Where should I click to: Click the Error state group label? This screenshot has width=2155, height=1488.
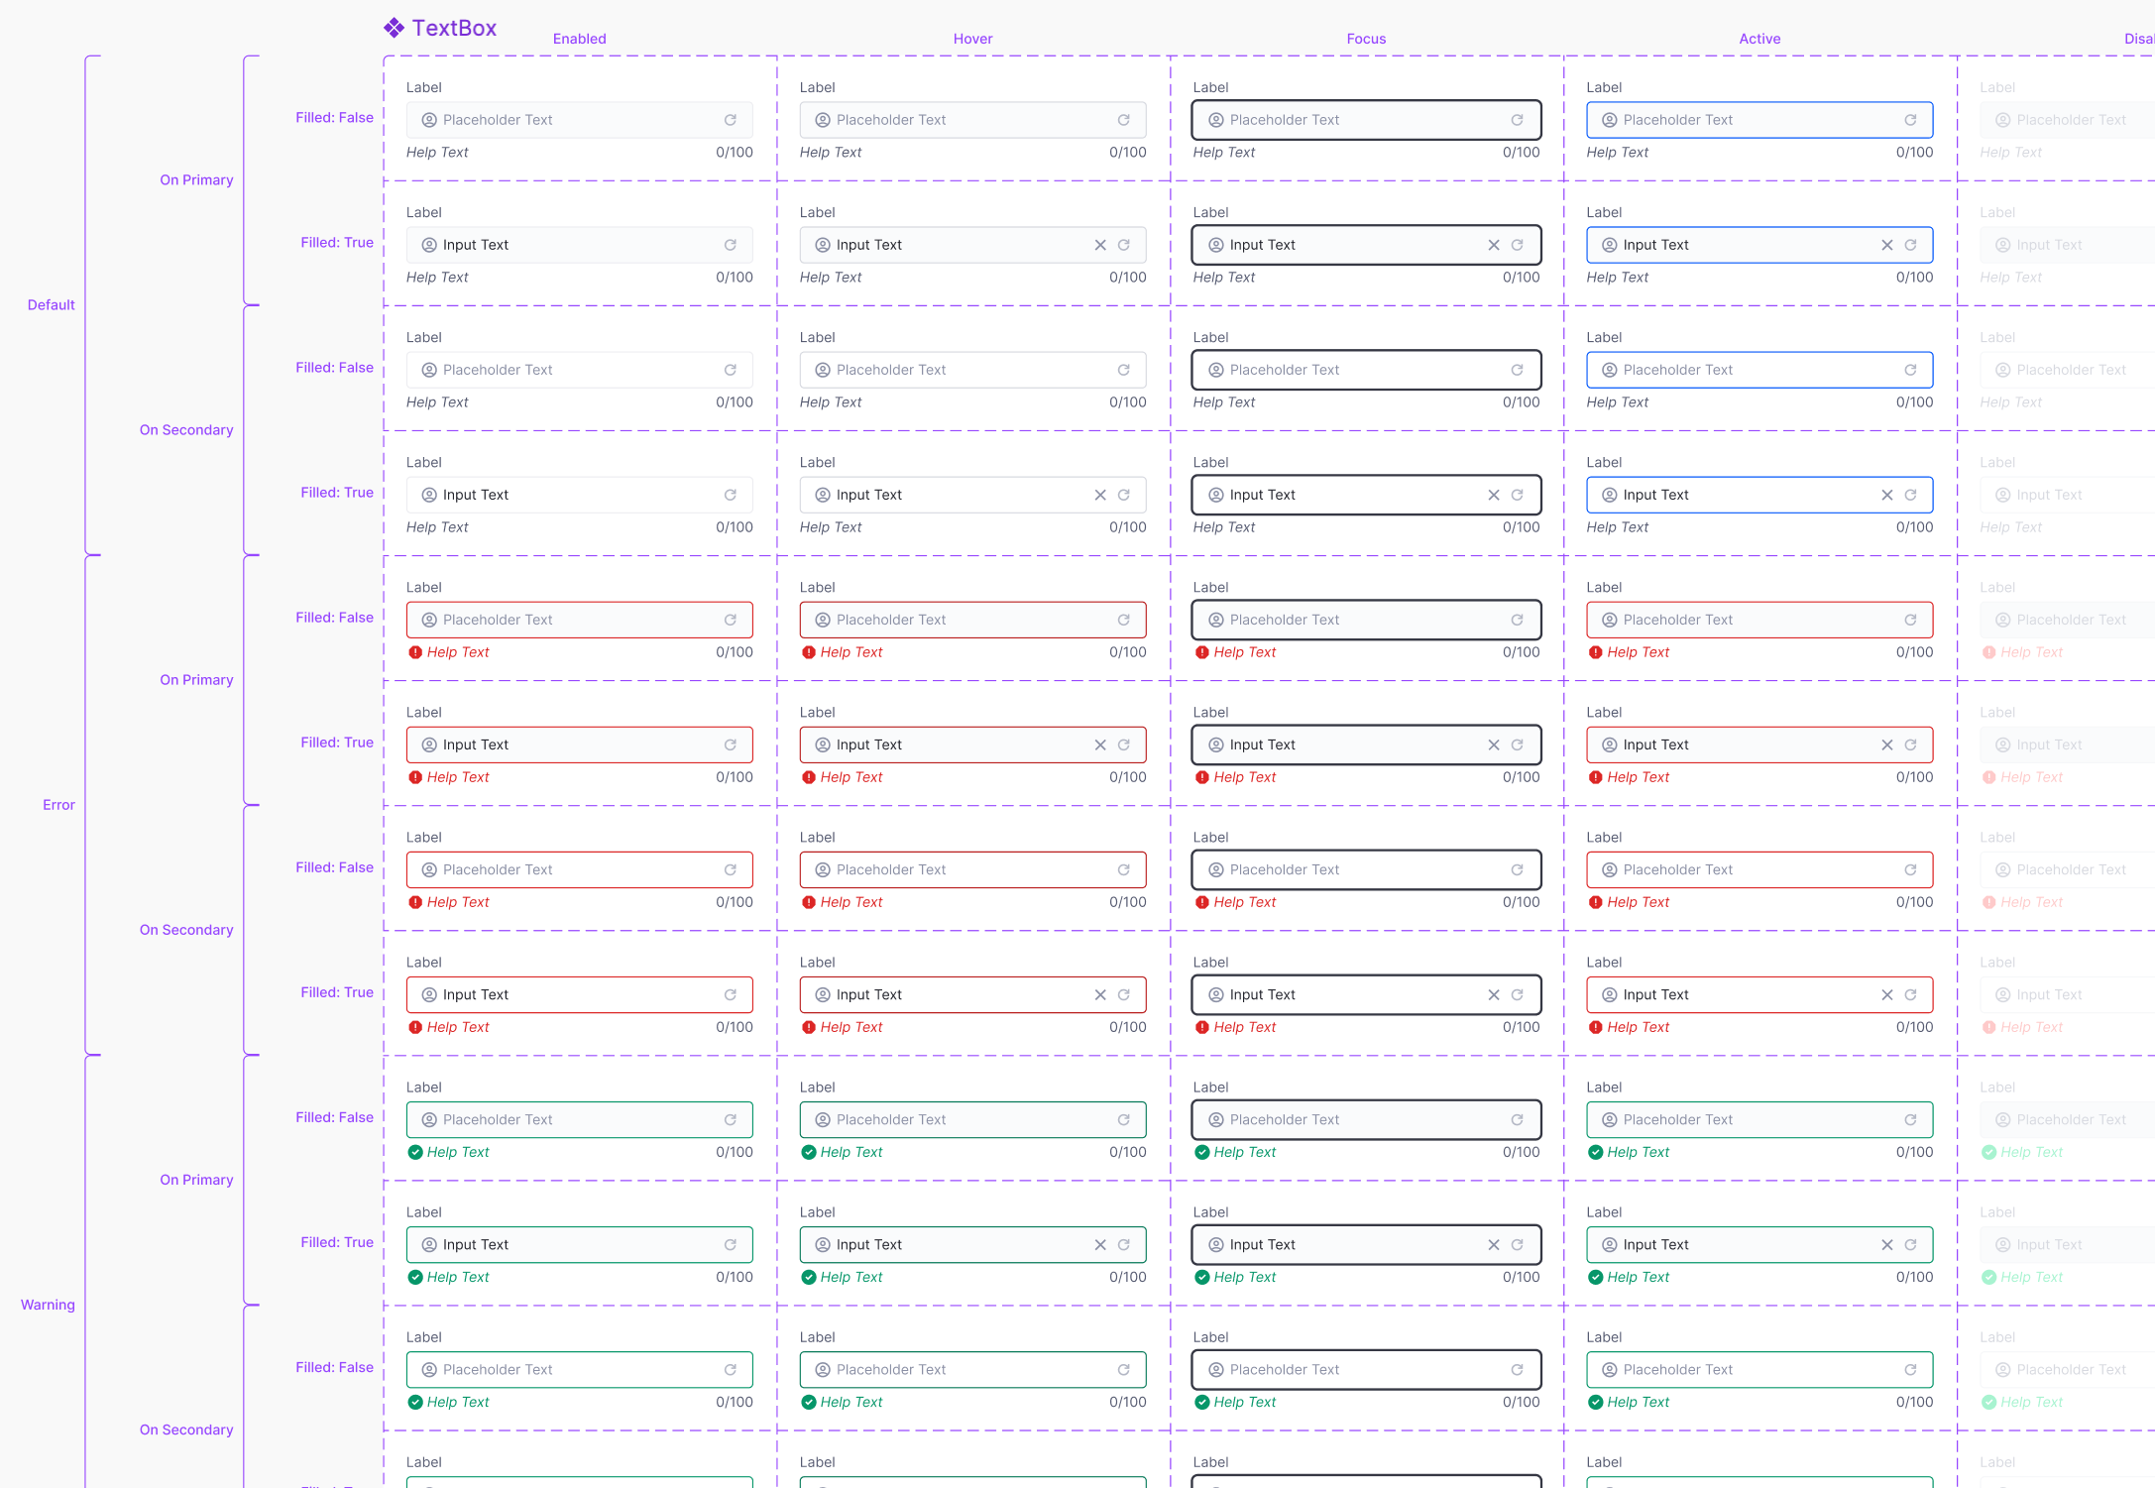click(58, 804)
